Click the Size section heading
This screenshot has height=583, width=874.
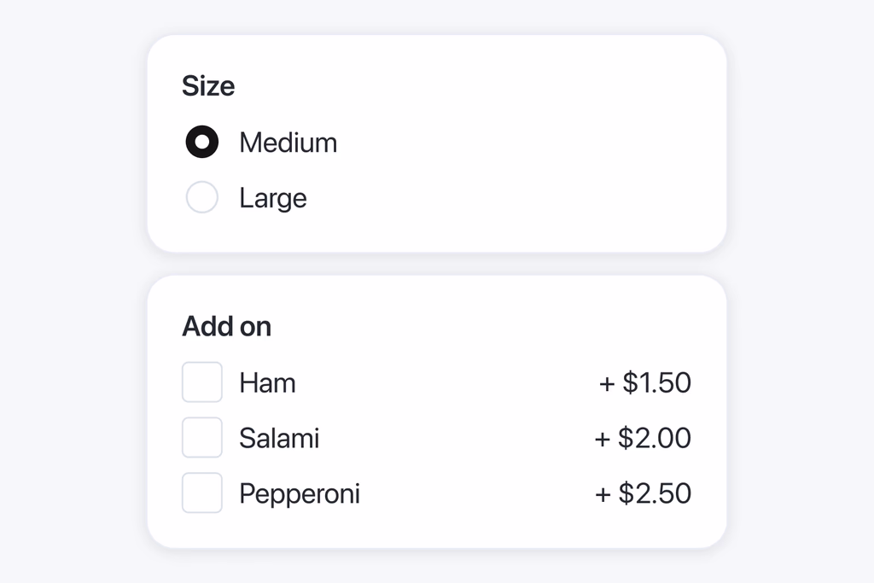208,86
